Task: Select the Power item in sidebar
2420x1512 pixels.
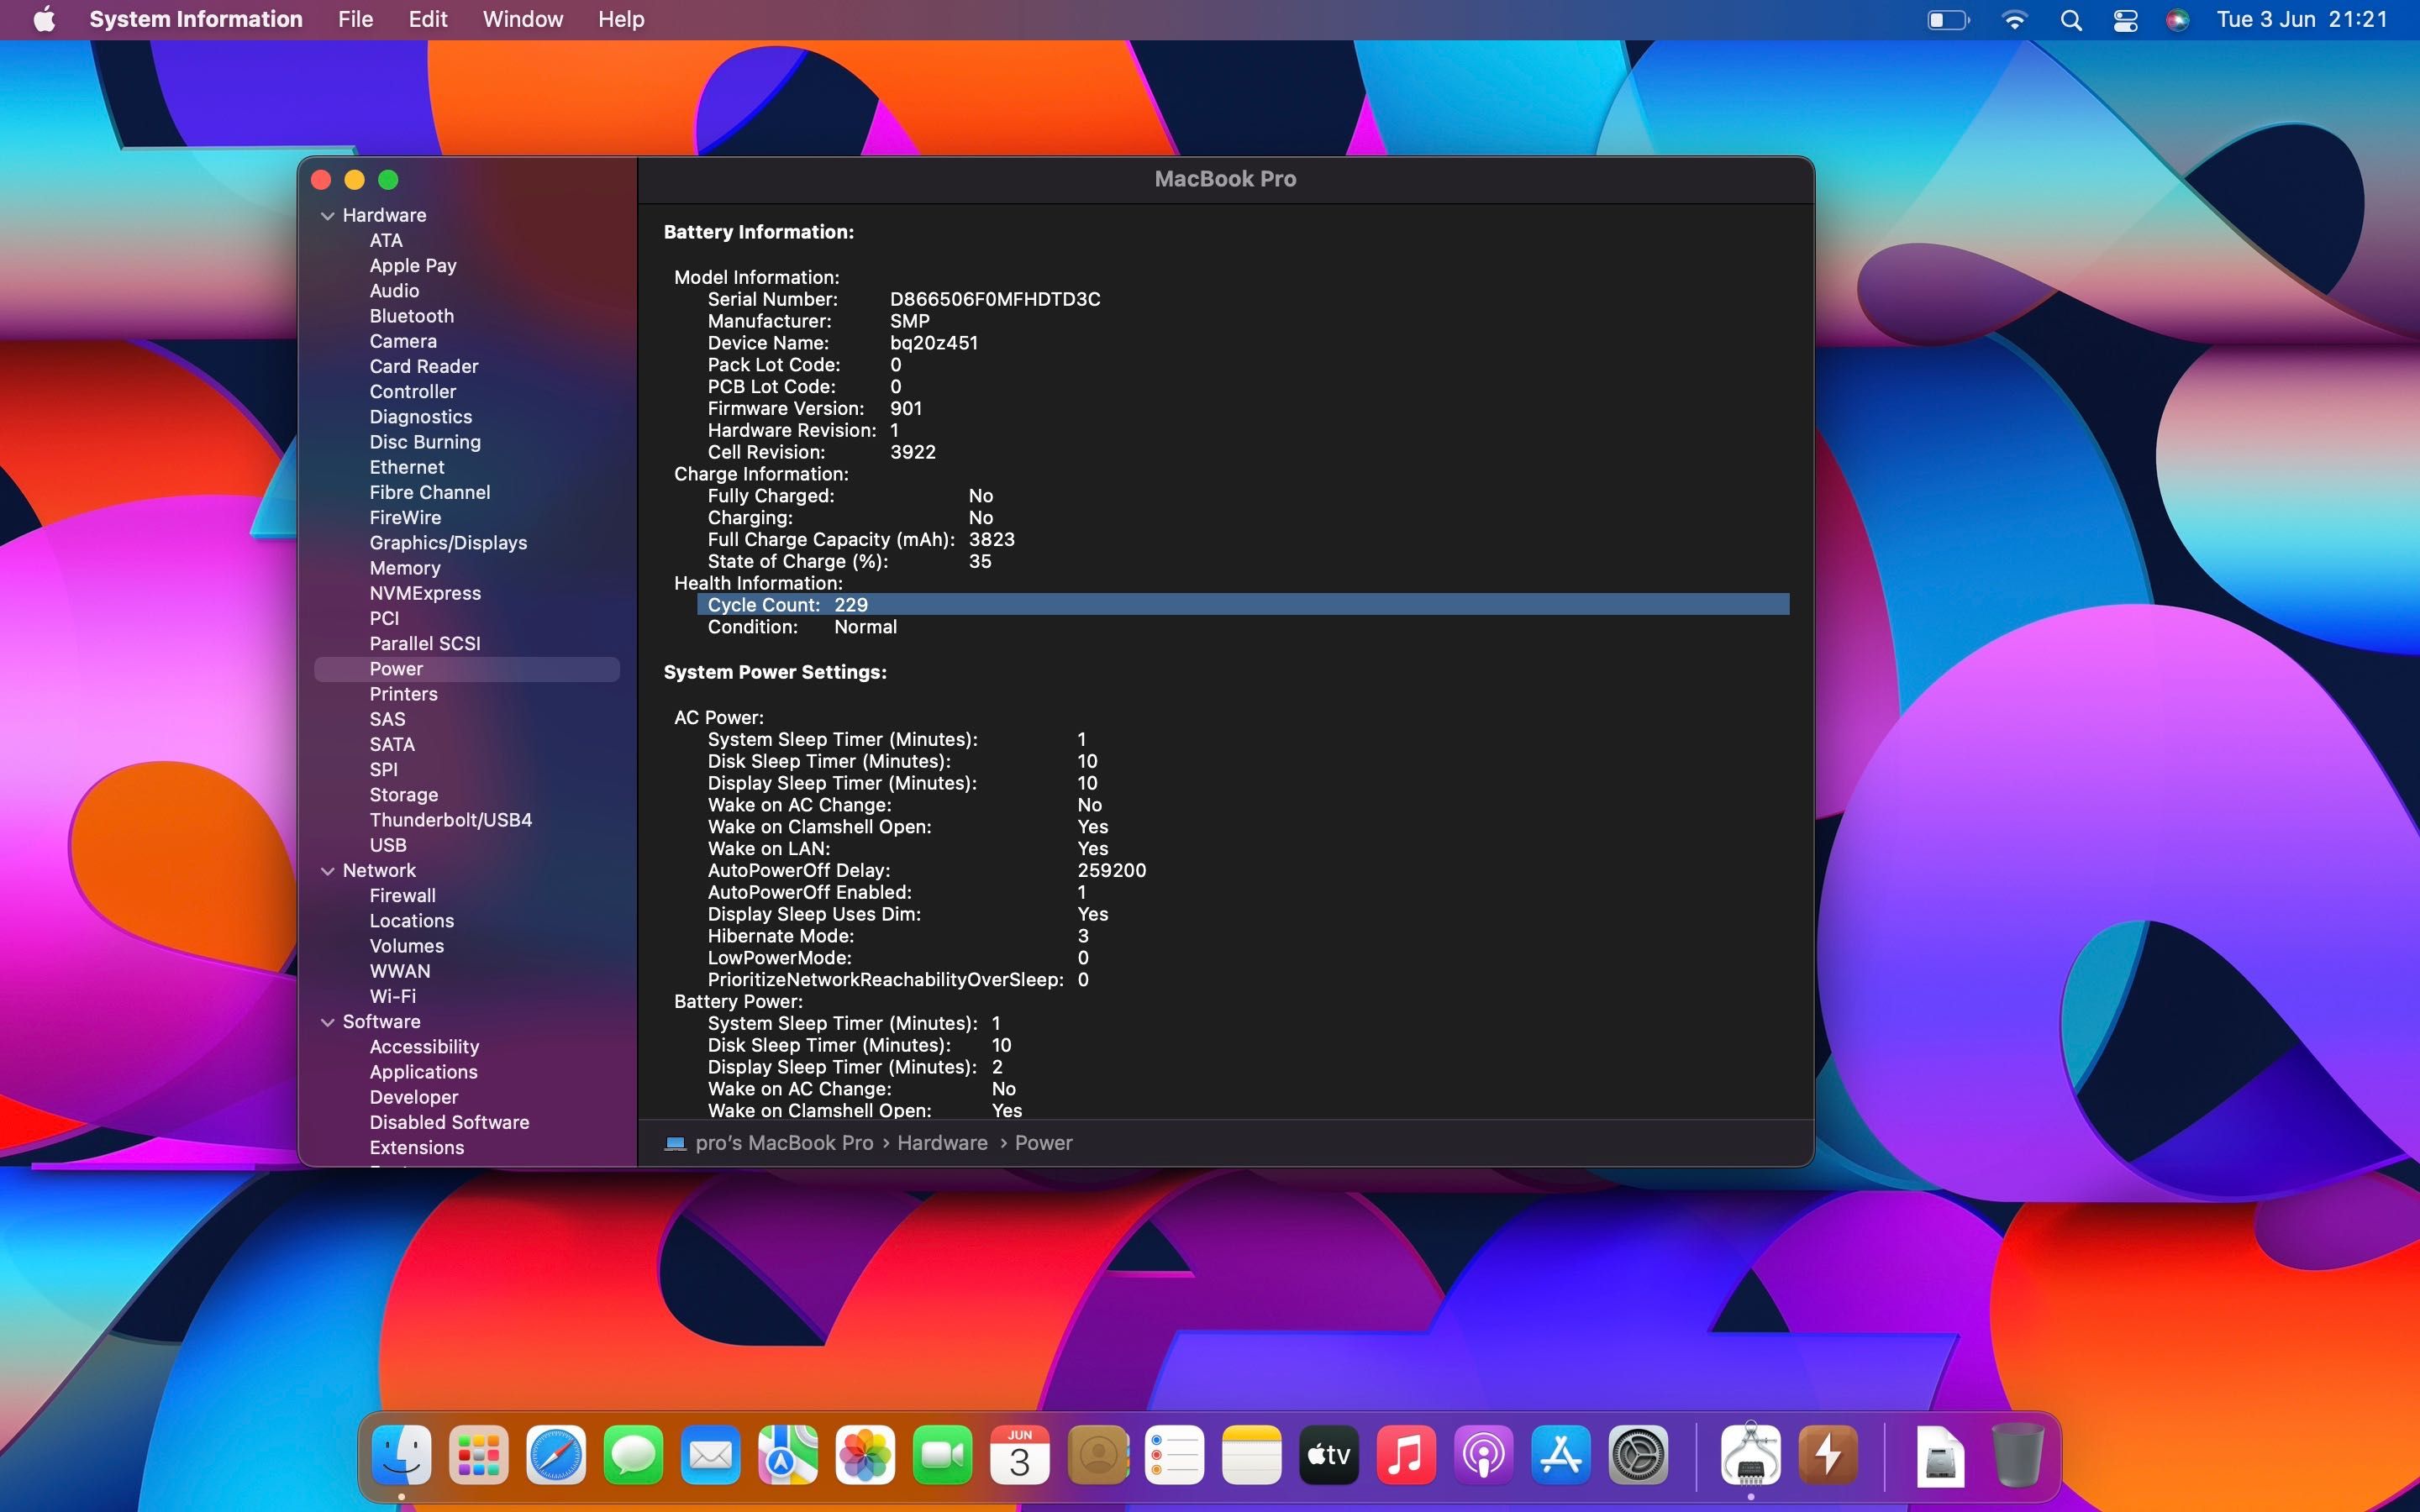Action: (467, 669)
